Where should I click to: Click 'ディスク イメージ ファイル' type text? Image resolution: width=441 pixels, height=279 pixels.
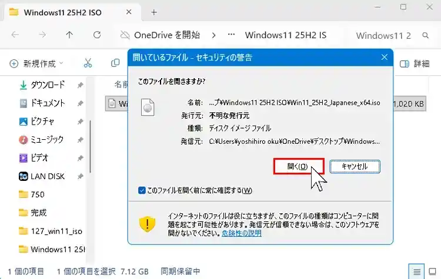click(x=240, y=129)
